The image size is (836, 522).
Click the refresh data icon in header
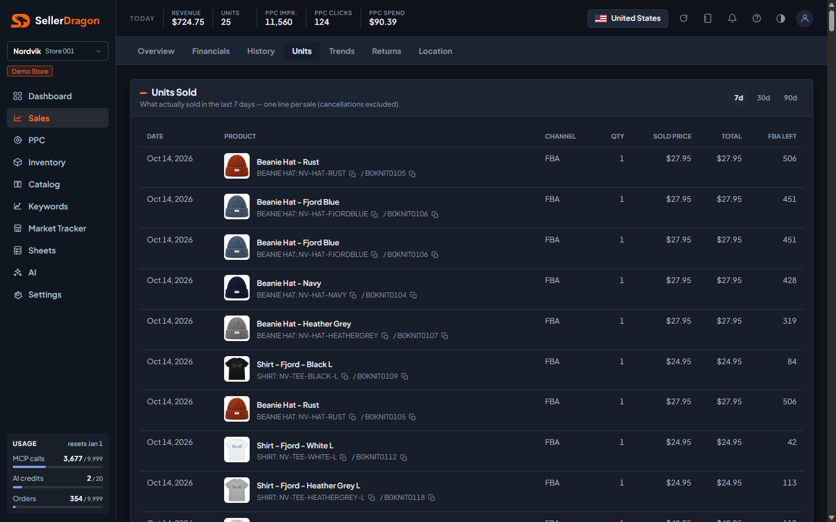683,19
